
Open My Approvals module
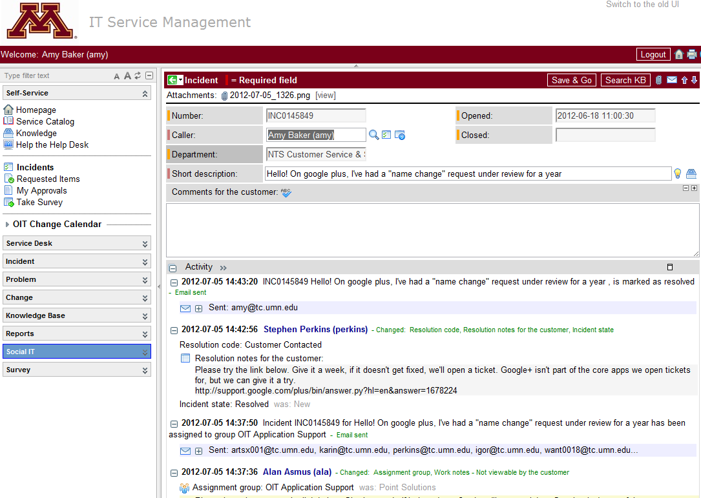click(41, 190)
